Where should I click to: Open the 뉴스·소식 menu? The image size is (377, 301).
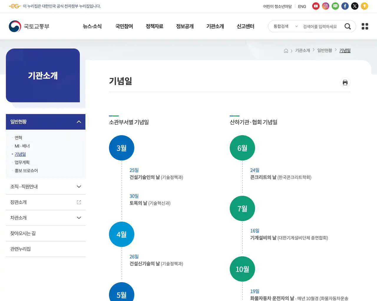point(92,26)
